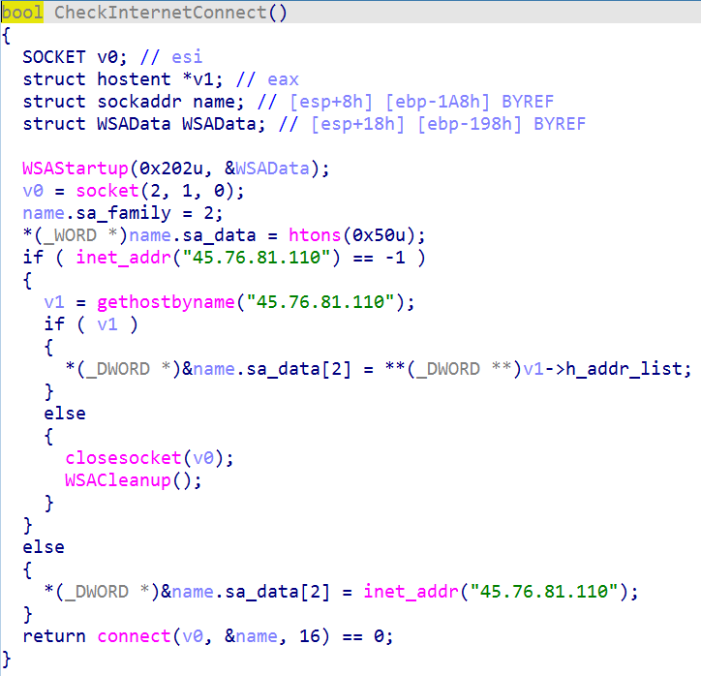Click the '[ebp-198h] BYREF' comment
The height and width of the screenshot is (676, 701).
[x=502, y=124]
